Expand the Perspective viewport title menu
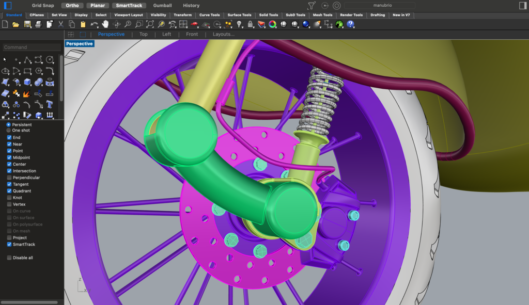 coord(80,44)
